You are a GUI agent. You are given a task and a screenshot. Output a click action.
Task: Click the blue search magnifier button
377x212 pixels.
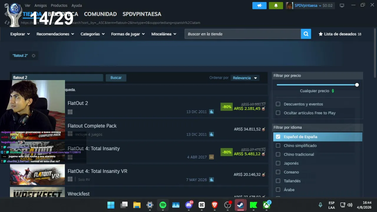(306, 34)
